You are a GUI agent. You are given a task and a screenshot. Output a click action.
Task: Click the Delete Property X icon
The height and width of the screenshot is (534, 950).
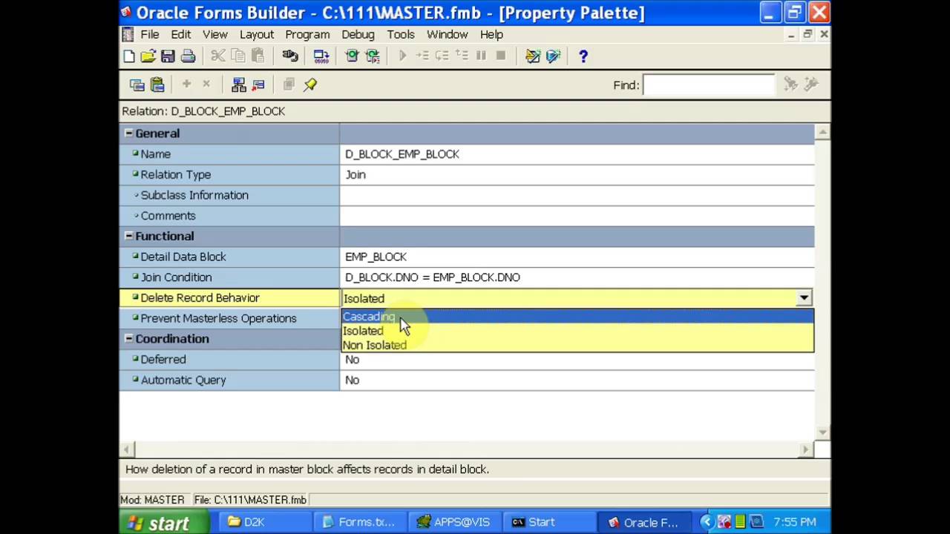(x=206, y=85)
